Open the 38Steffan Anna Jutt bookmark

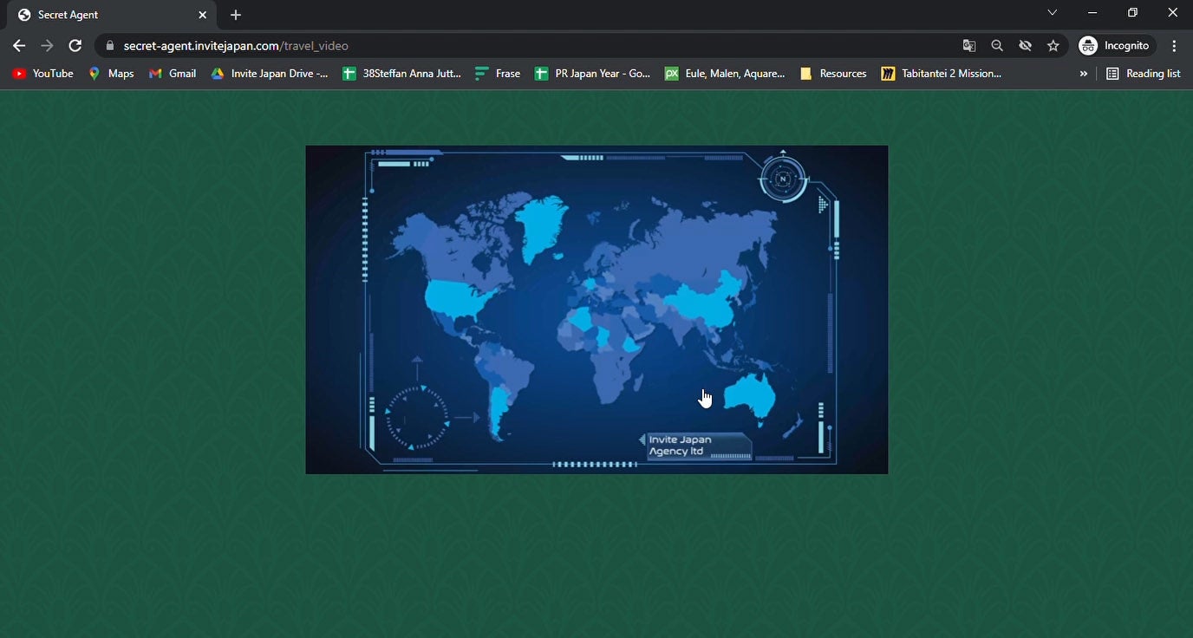click(401, 74)
